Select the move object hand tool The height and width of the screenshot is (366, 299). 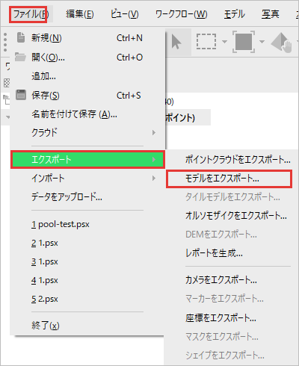(282, 43)
